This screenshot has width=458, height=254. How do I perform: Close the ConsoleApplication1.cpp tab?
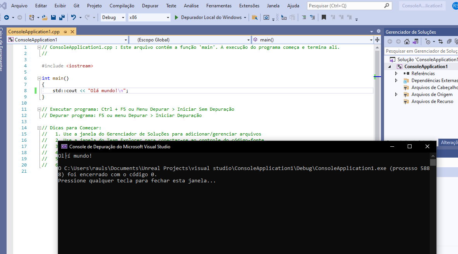[x=72, y=32]
